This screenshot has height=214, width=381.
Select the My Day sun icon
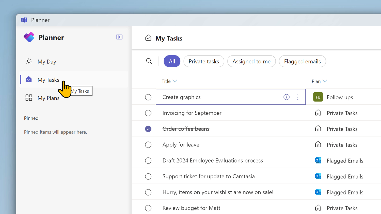point(28,61)
